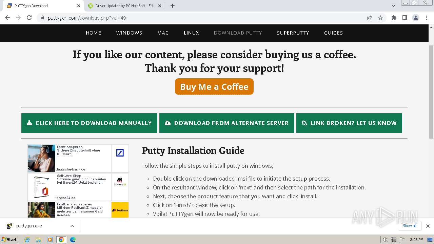This screenshot has width=434, height=244.
Task: Bookmark this page with the star icon
Action: click(x=380, y=18)
